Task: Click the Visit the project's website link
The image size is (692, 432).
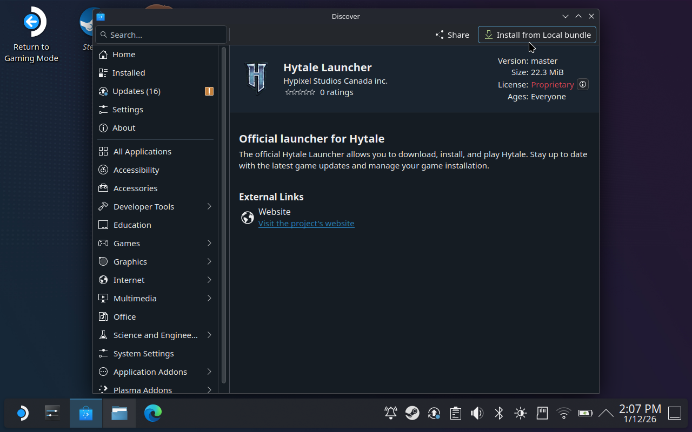Action: tap(306, 223)
